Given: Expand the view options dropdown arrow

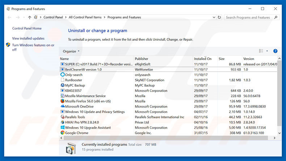Looking at the screenshot, I should point(267,51).
